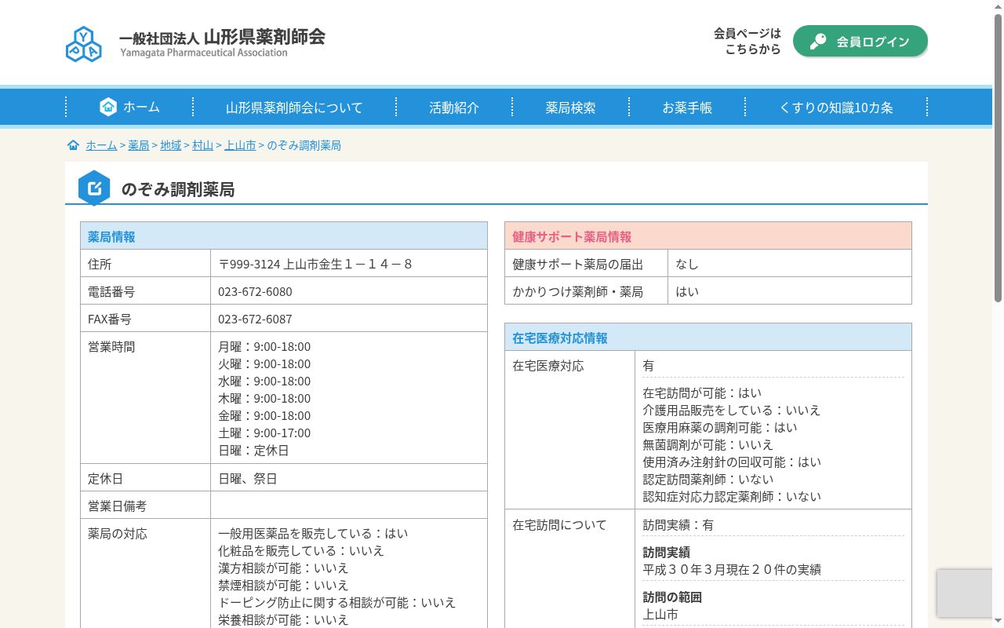Click the blue hexagon icon beside のぞみ調剤薬局

(94, 188)
